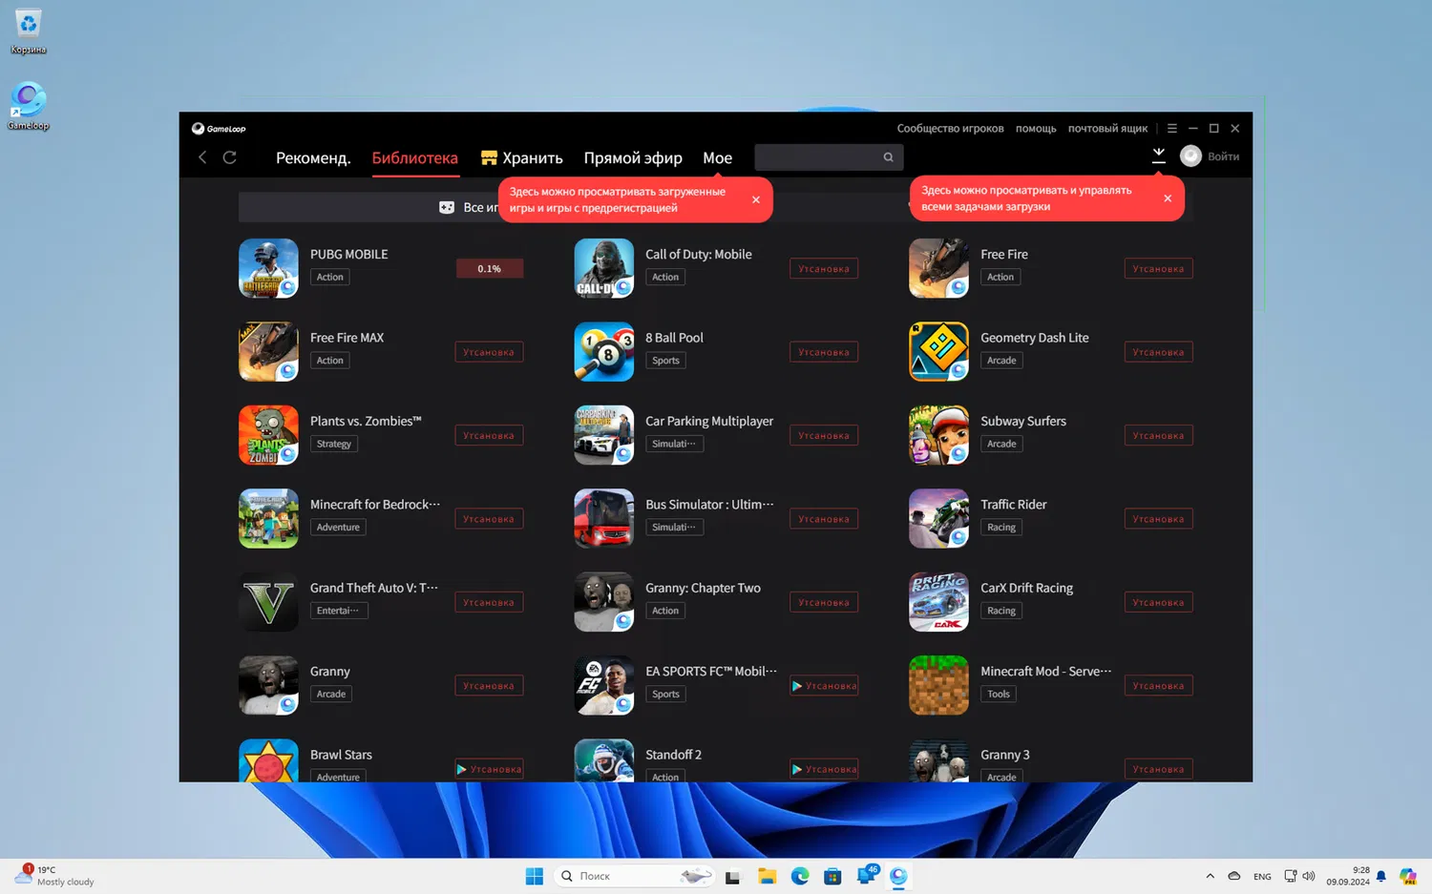Open File Explorer from the taskbar

pos(767,876)
